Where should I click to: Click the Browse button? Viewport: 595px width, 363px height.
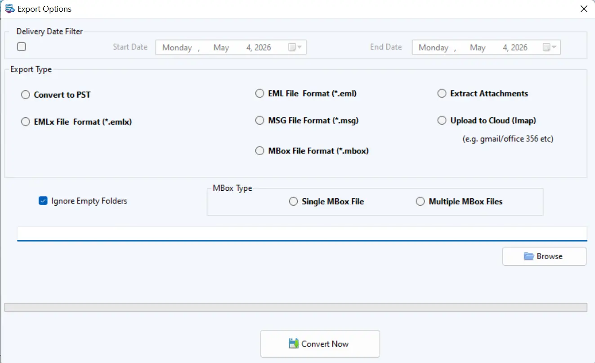pos(544,256)
